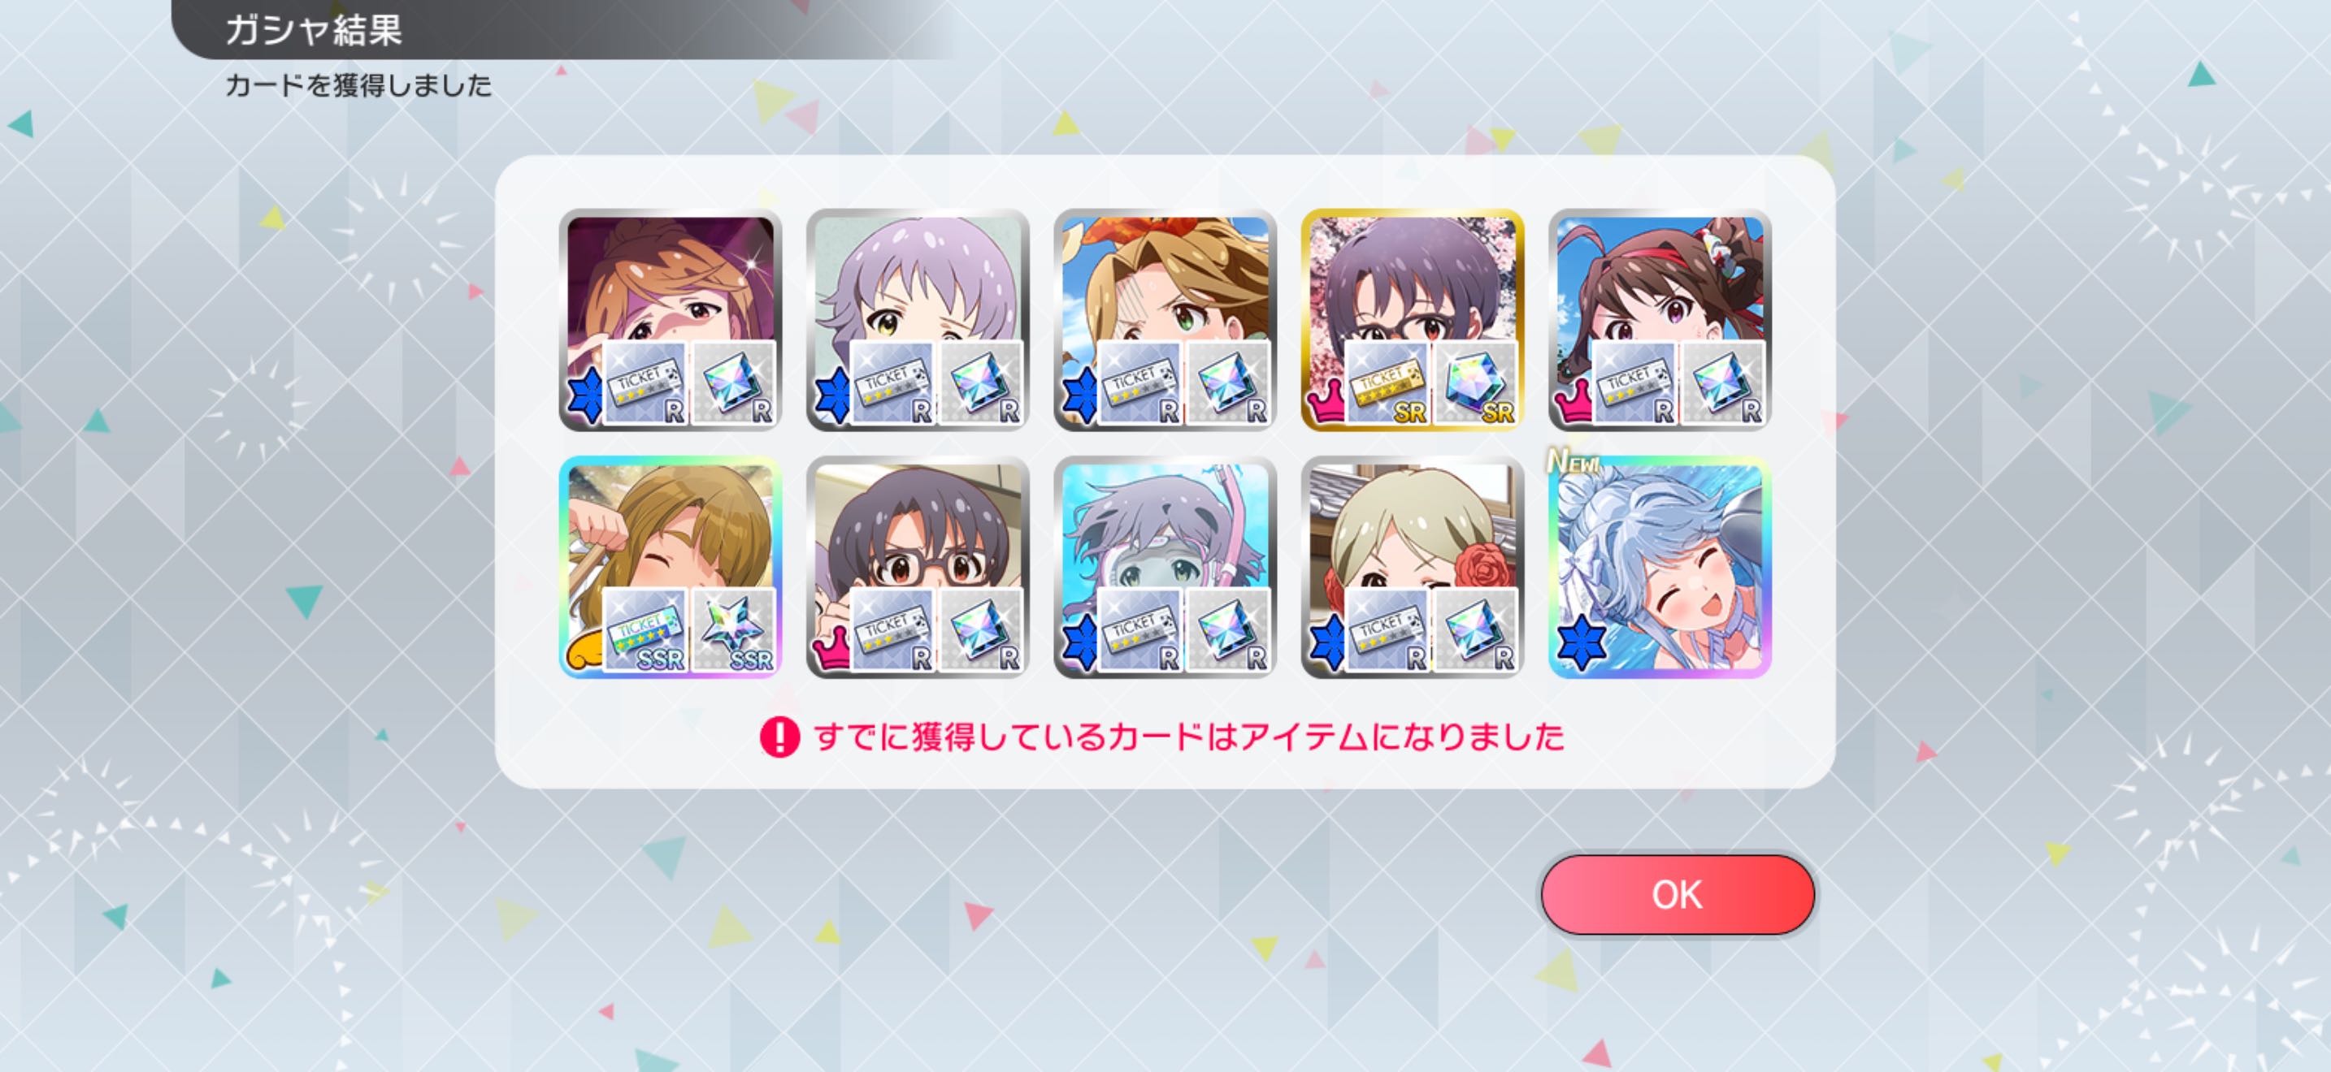This screenshot has height=1072, width=2331.
Task: Tap the brown twin-tail girl with red headband
Action: click(1660, 319)
